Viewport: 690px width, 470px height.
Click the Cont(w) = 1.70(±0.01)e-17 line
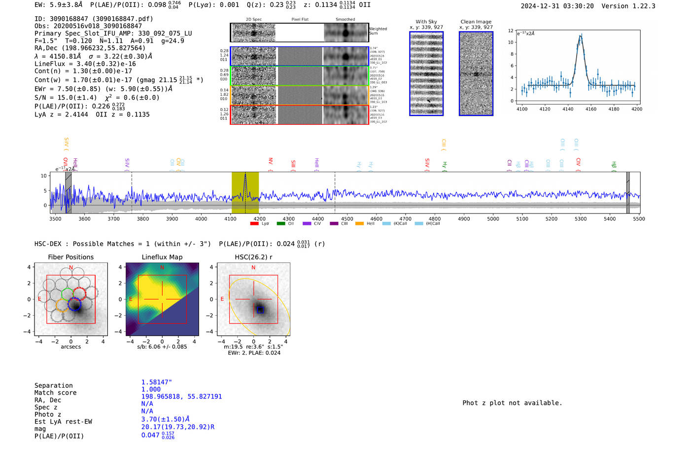[x=119, y=79]
